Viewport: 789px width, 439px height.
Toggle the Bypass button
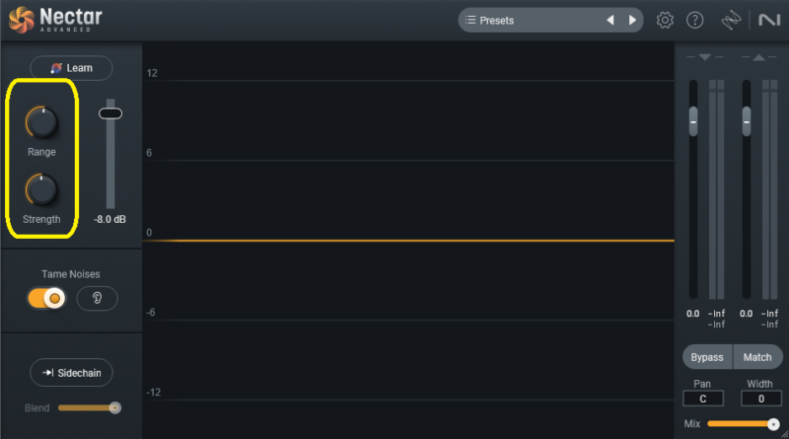point(707,357)
